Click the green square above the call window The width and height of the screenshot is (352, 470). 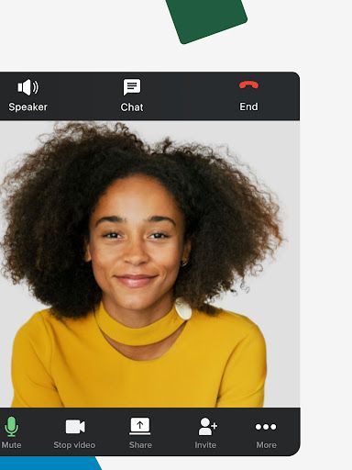(x=206, y=18)
